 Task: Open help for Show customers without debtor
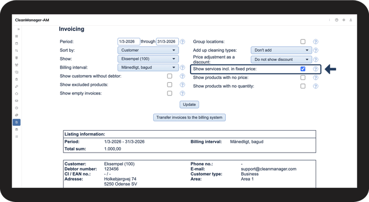182,76
